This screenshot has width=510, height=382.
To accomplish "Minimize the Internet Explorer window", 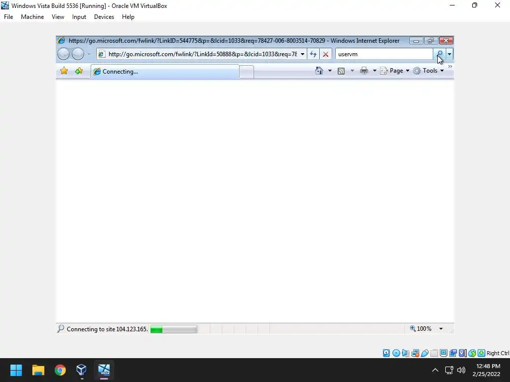I will pyautogui.click(x=416, y=41).
